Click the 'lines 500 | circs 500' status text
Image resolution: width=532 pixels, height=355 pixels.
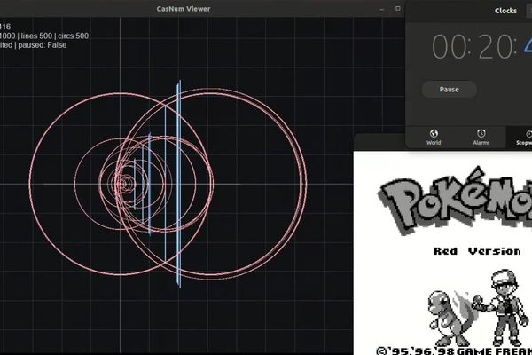click(55, 35)
